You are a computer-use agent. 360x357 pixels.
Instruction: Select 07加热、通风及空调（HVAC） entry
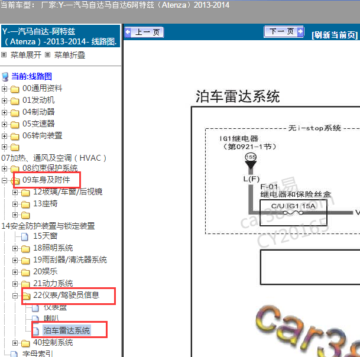pos(54,158)
